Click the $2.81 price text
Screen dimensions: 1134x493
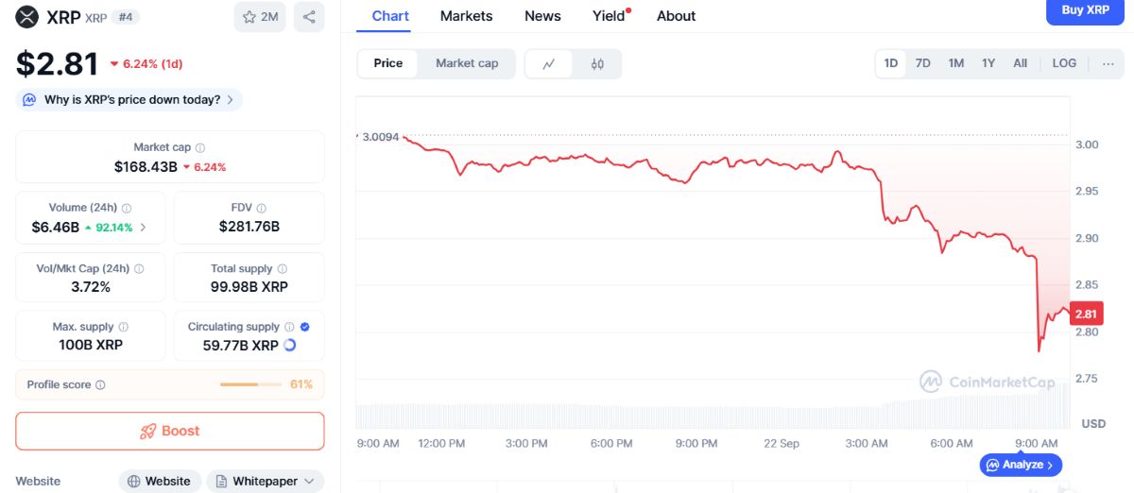tap(58, 63)
